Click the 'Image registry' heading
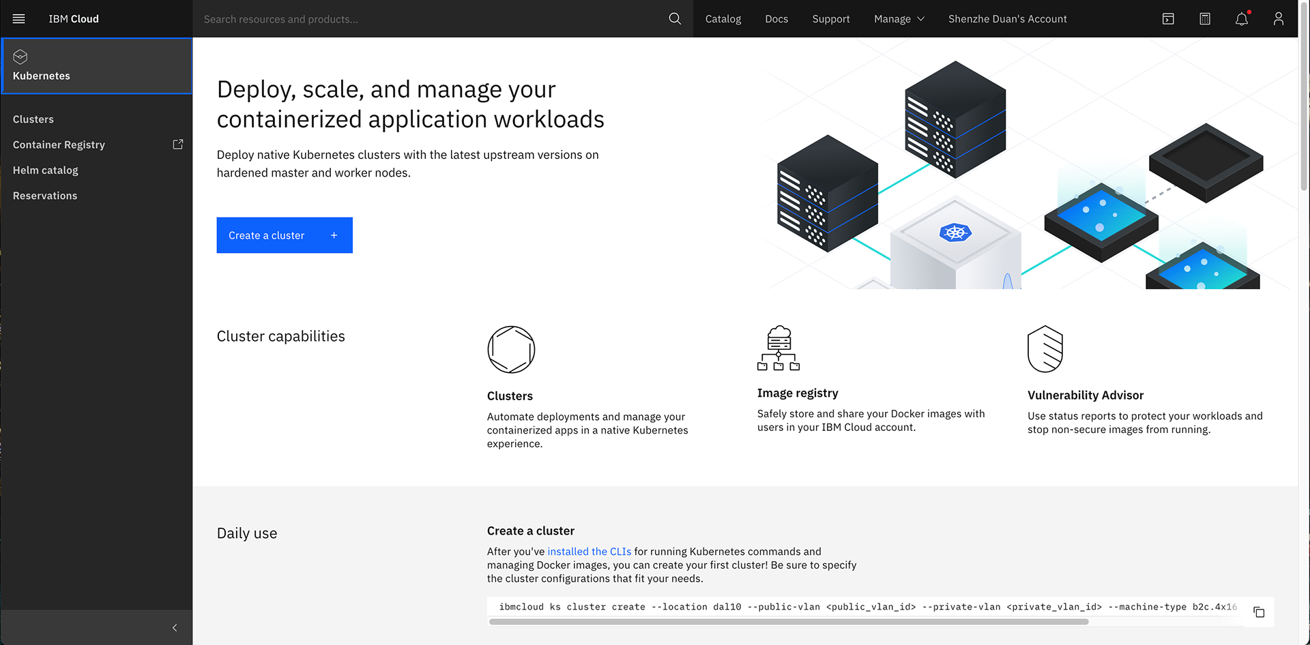This screenshot has height=645, width=1310. pyautogui.click(x=798, y=393)
